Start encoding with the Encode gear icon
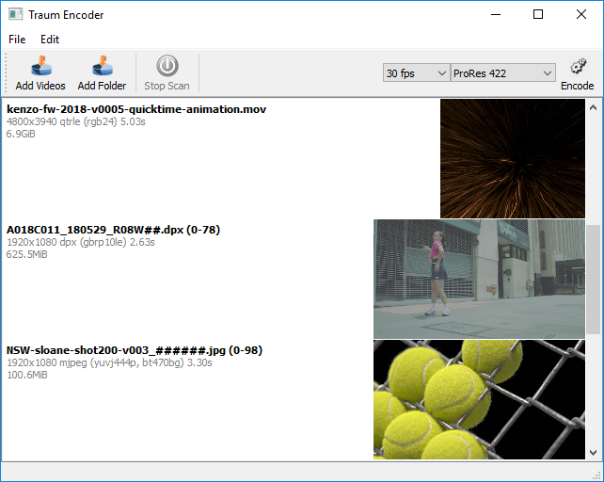 578,66
